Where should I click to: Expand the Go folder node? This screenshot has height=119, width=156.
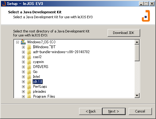point(23,72)
